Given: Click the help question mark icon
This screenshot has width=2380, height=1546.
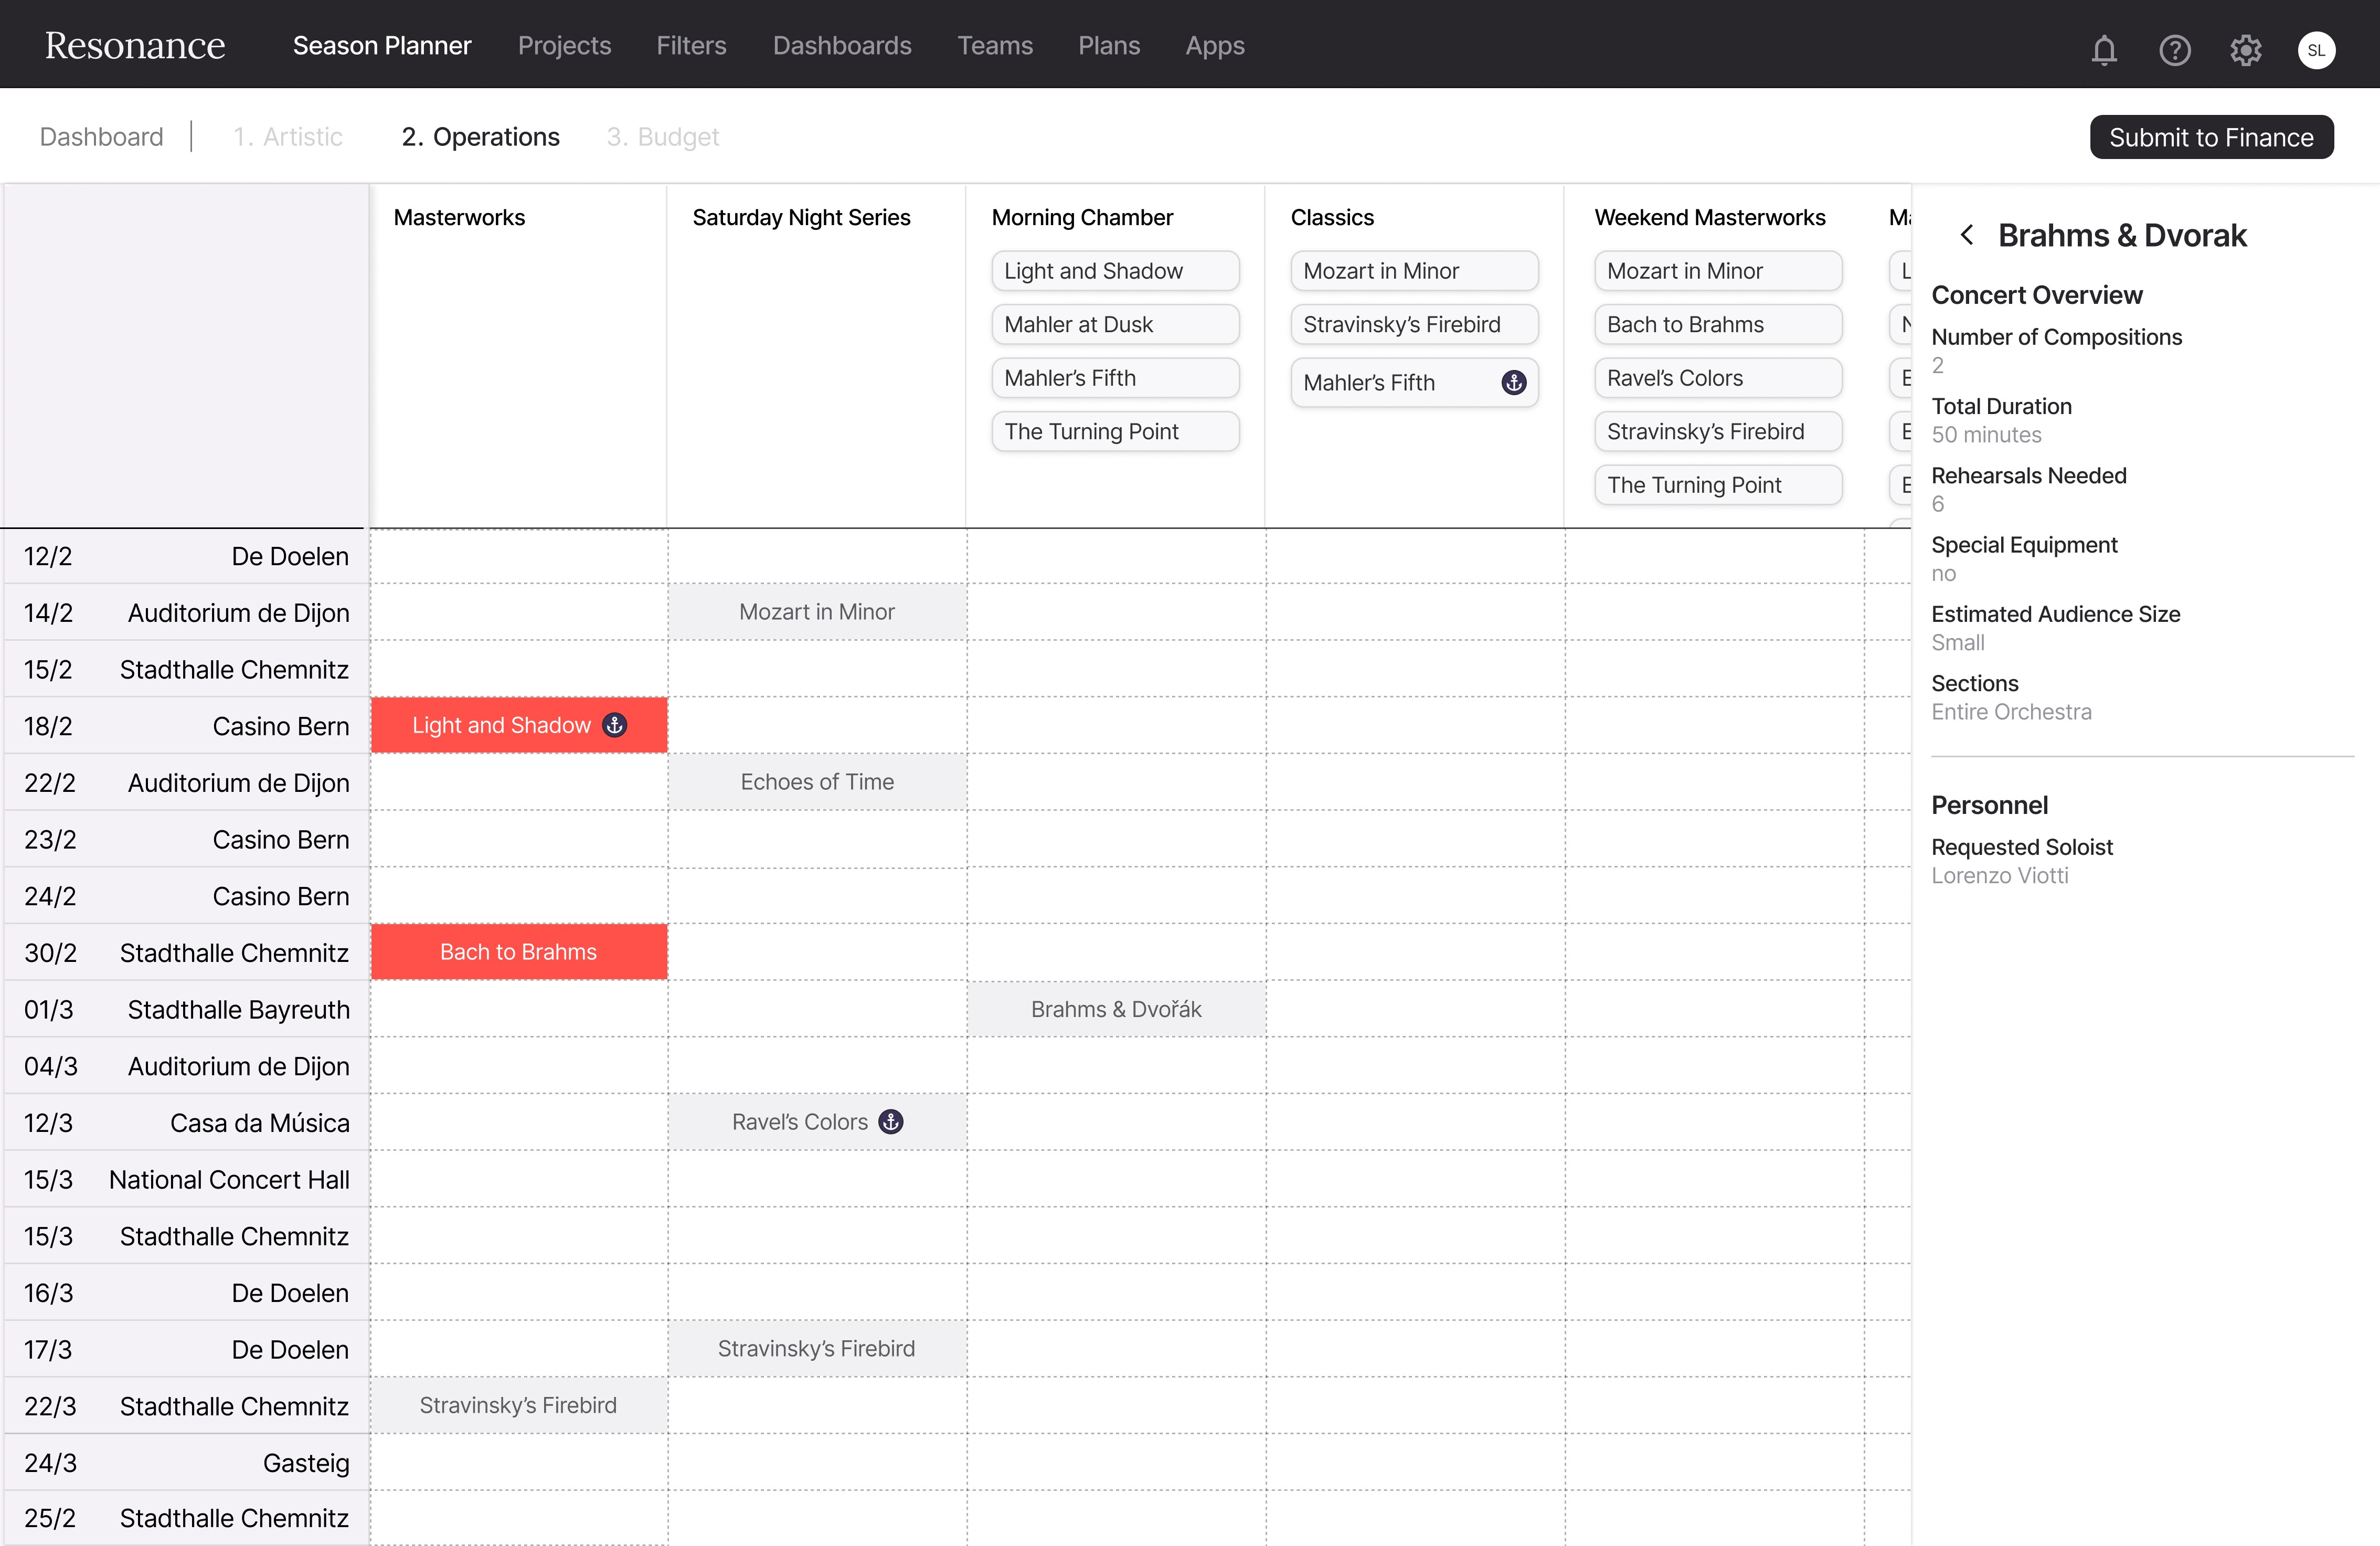Looking at the screenshot, I should tap(2175, 49).
